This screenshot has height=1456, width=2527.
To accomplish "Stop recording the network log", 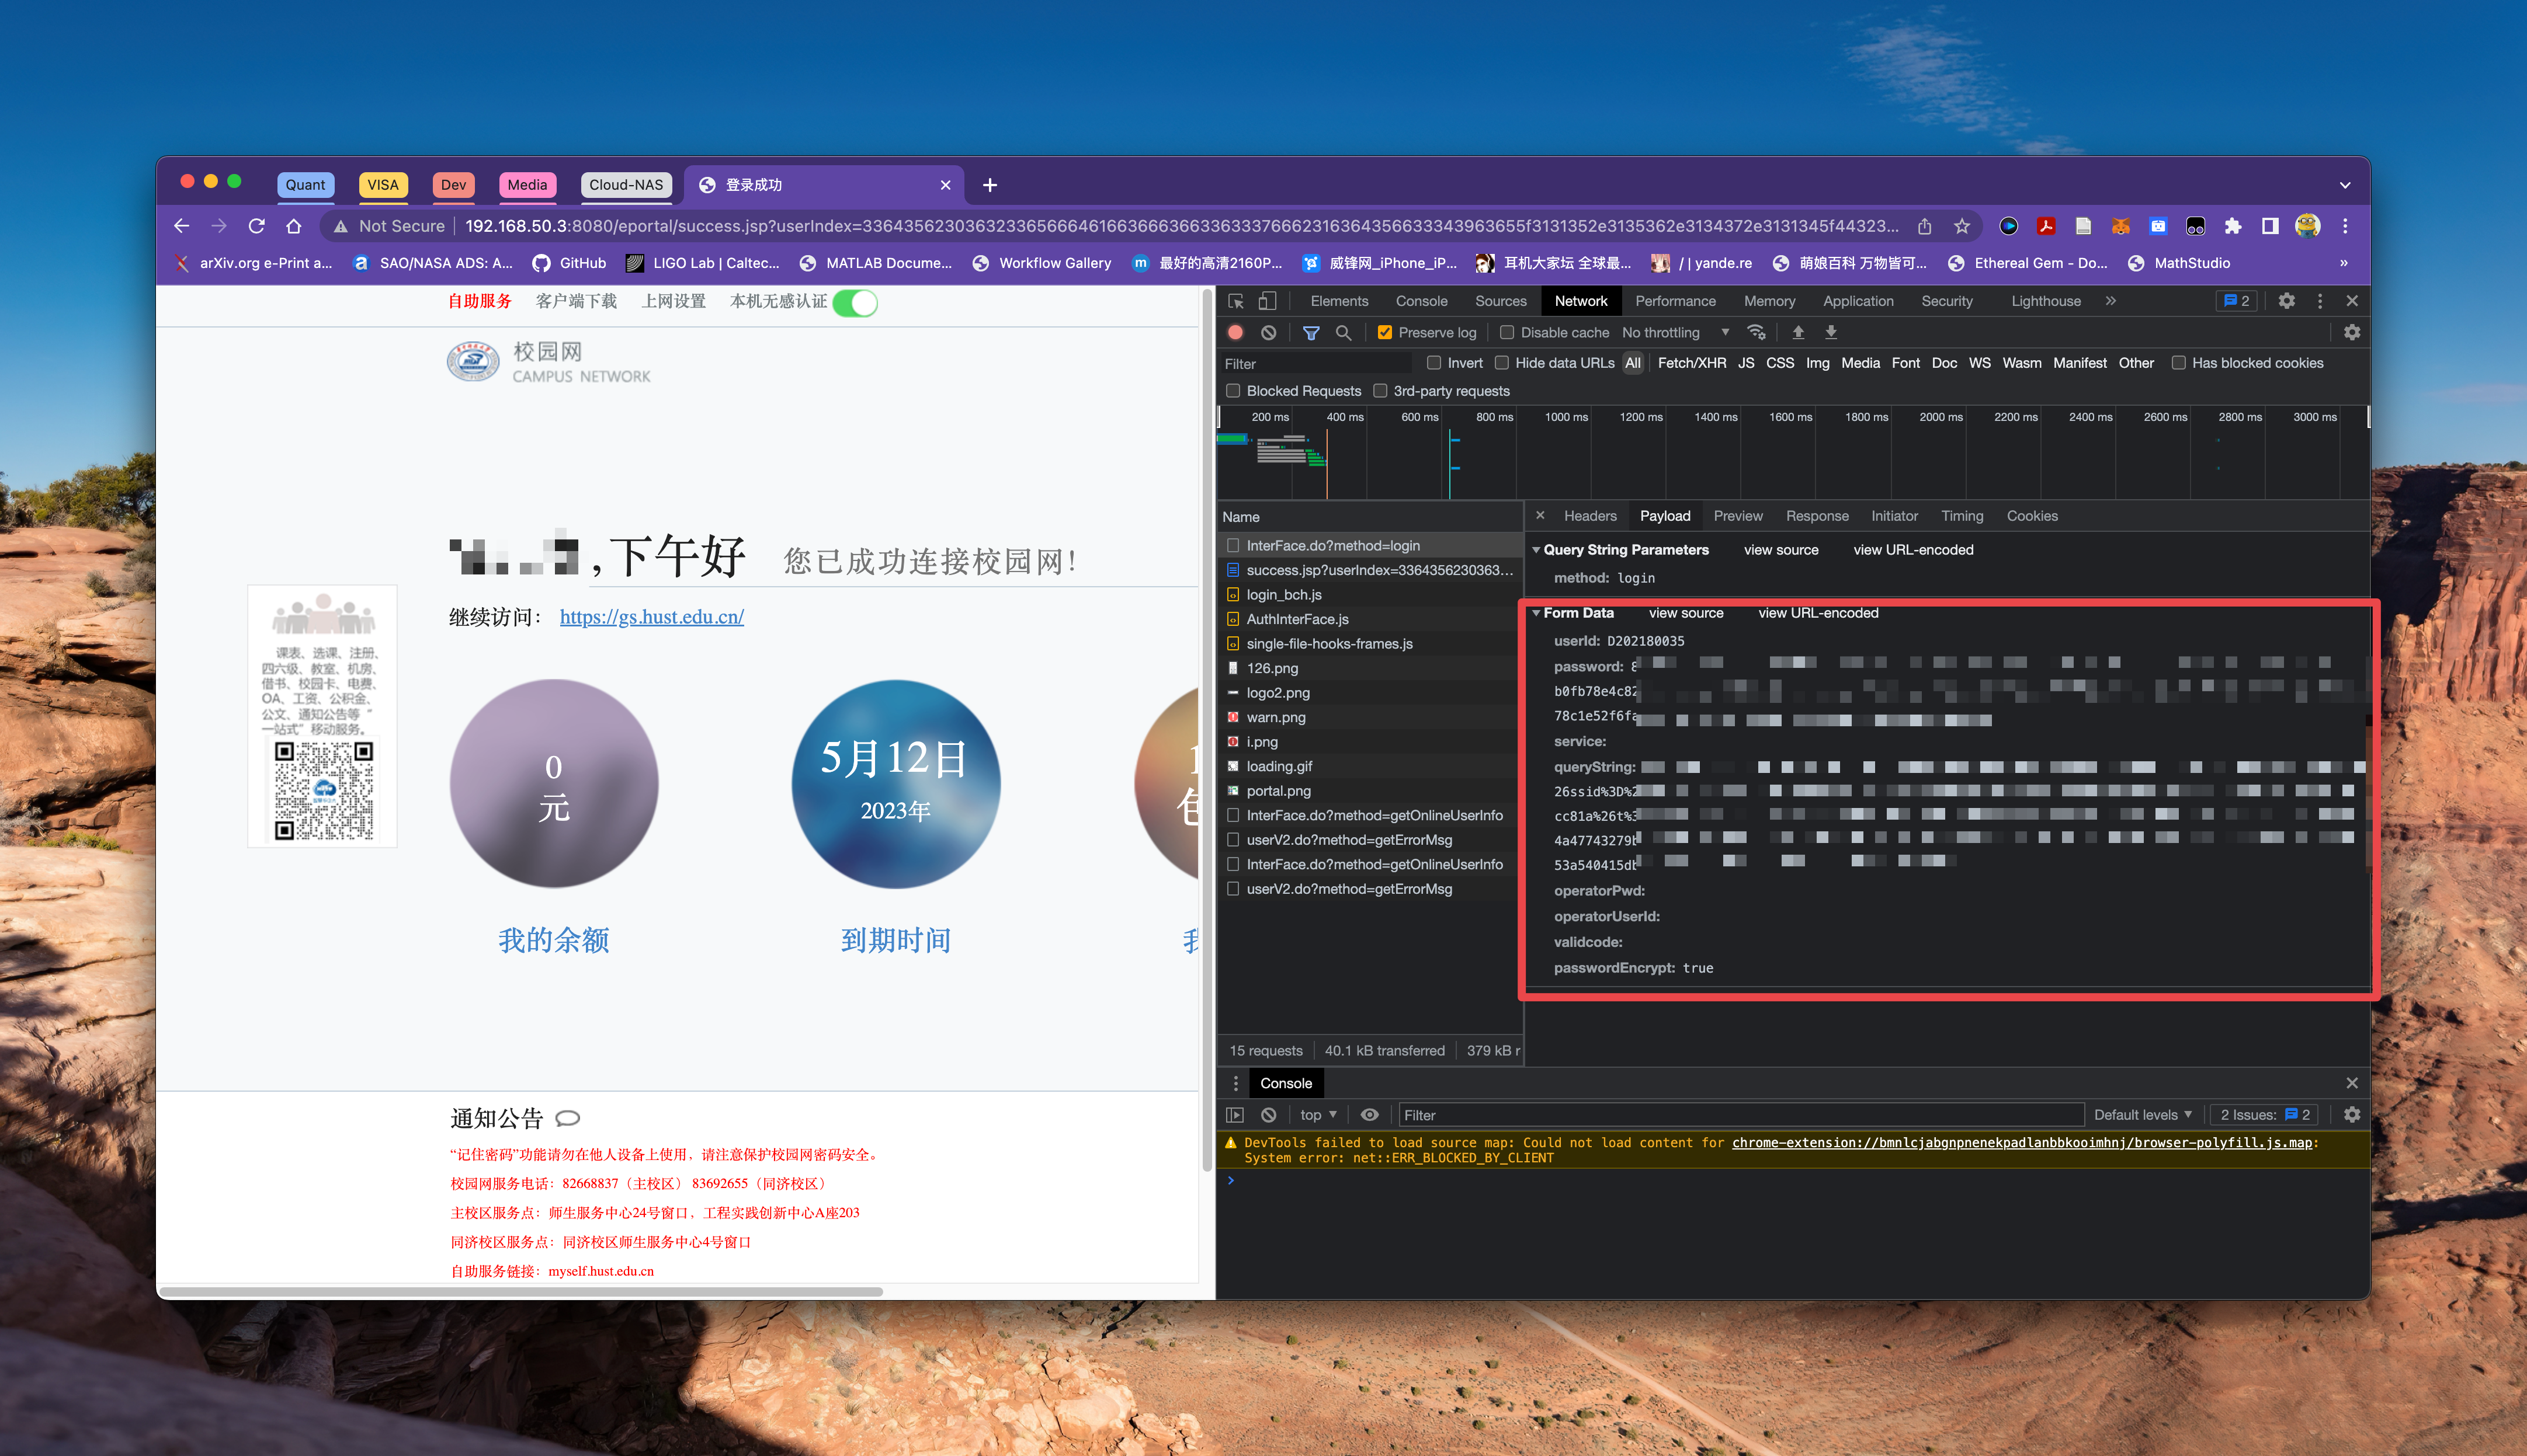I will pyautogui.click(x=1235, y=332).
